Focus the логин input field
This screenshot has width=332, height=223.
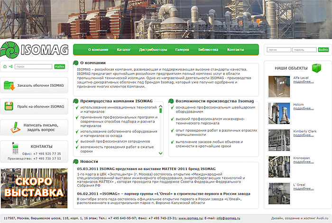tap(279, 50)
